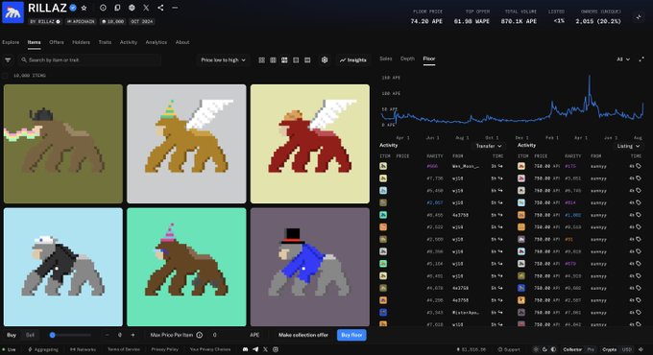The width and height of the screenshot is (653, 355).
Task: Open Terms of Service link
Action: pyautogui.click(x=124, y=349)
